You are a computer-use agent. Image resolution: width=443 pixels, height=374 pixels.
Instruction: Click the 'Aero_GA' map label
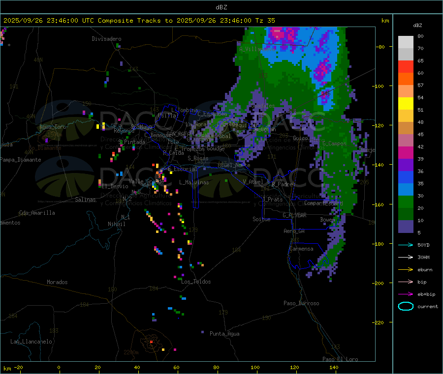(x=294, y=231)
